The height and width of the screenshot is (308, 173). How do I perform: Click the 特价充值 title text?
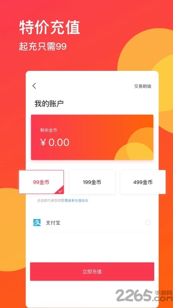tap(50, 27)
